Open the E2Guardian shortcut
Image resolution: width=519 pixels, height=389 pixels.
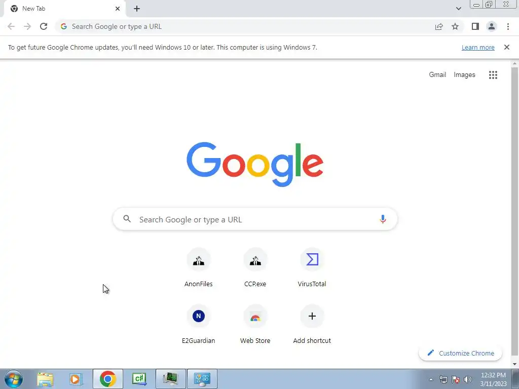(198, 324)
